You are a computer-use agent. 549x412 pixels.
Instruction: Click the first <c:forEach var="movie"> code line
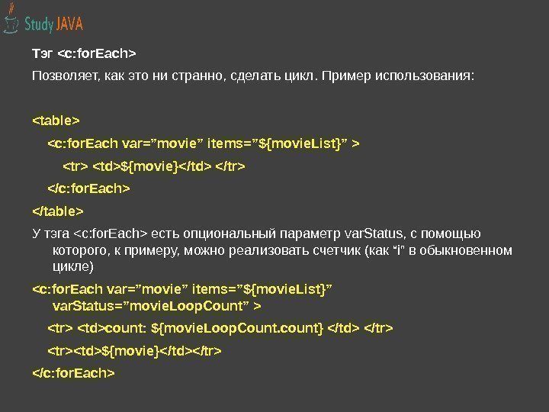tap(204, 142)
